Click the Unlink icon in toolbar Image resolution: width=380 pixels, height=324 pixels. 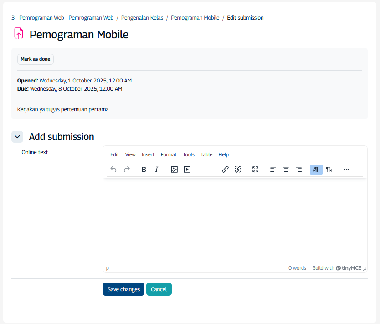click(238, 170)
